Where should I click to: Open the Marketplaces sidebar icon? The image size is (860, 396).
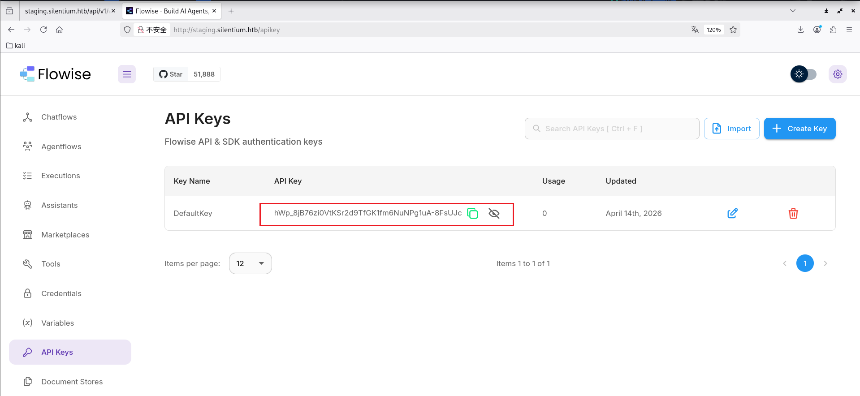[28, 235]
